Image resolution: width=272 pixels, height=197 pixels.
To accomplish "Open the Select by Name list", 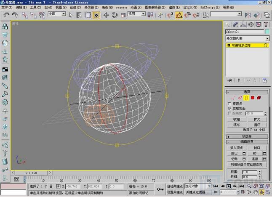I will 79,15.
